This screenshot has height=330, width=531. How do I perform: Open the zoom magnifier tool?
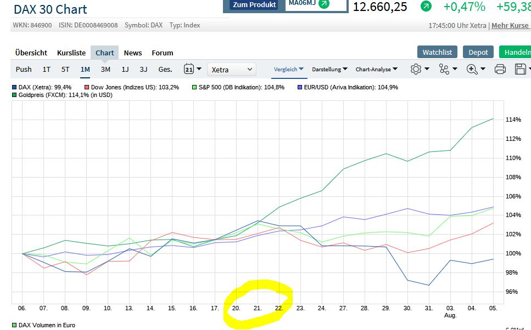click(x=472, y=69)
